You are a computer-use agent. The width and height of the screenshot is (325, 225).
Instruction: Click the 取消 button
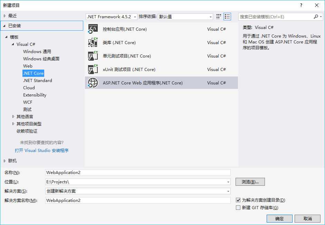tap(308, 218)
